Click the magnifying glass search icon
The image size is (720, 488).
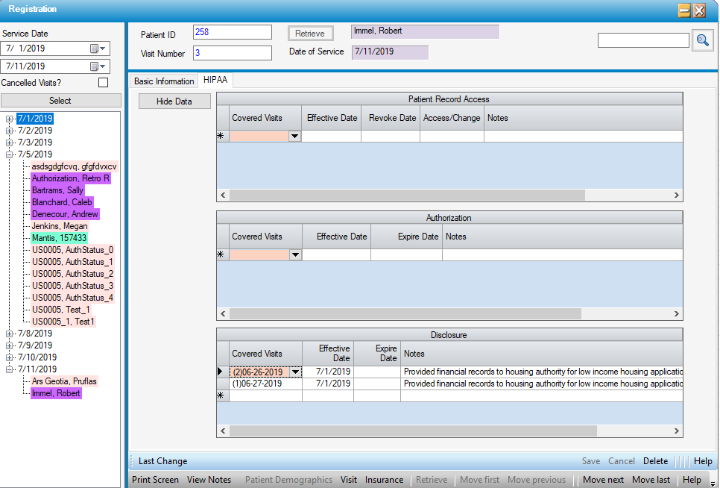click(x=702, y=40)
